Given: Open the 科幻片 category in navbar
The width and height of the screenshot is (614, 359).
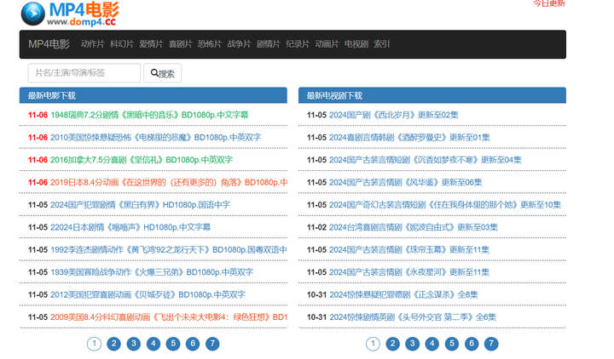Looking at the screenshot, I should coord(122,44).
